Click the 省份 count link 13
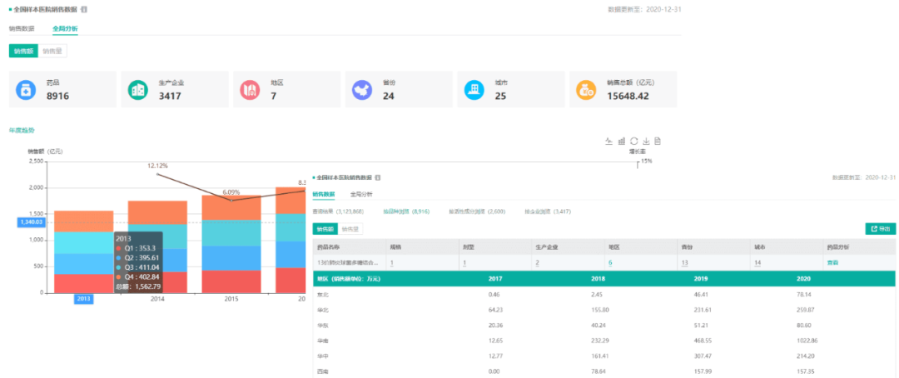 (x=684, y=262)
